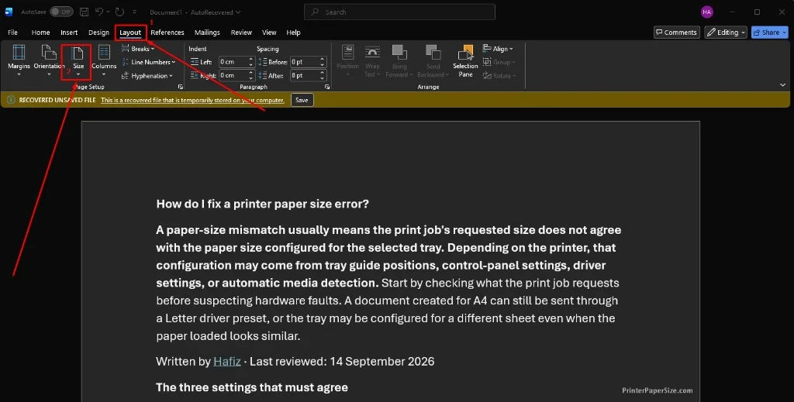Click the Bring Forward icon

click(399, 53)
